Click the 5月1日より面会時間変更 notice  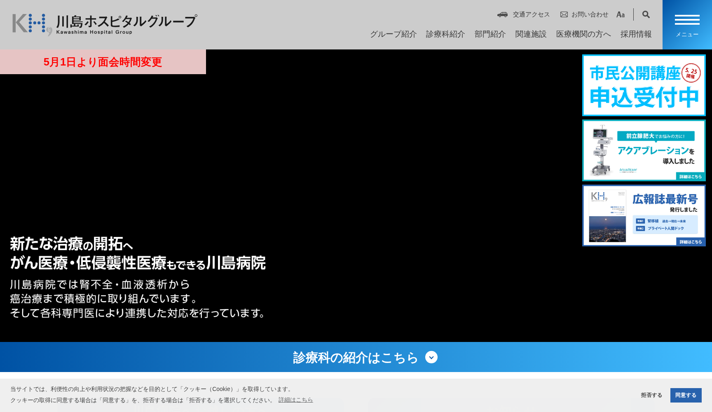click(103, 62)
